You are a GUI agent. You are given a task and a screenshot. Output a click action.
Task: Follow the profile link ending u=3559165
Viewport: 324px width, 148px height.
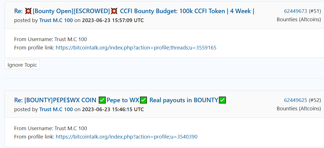(x=136, y=48)
